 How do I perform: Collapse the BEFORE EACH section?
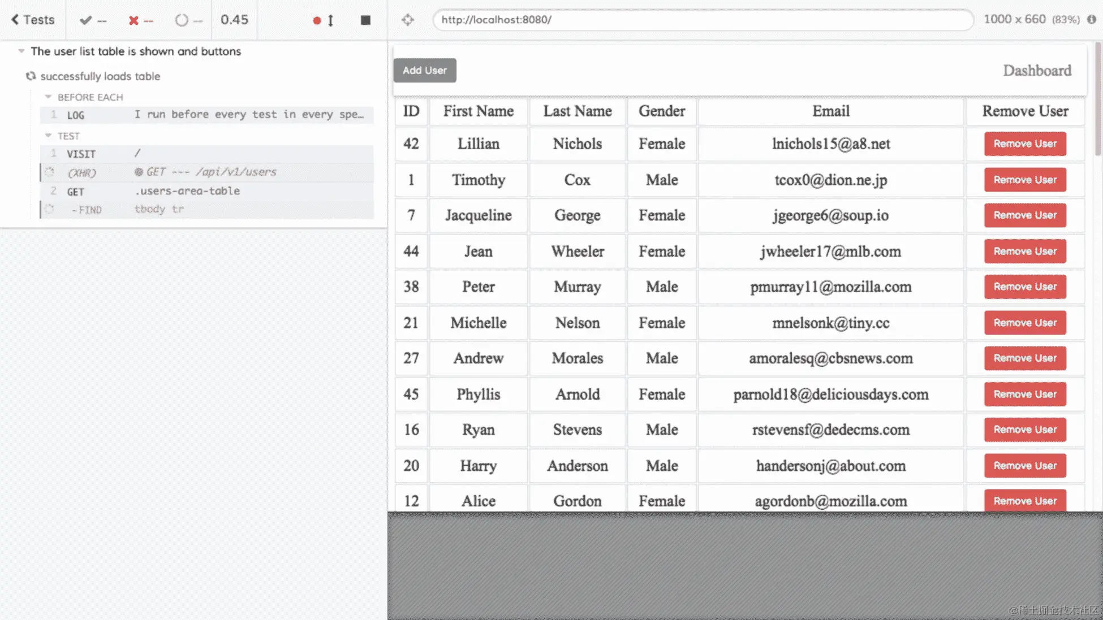[49, 97]
